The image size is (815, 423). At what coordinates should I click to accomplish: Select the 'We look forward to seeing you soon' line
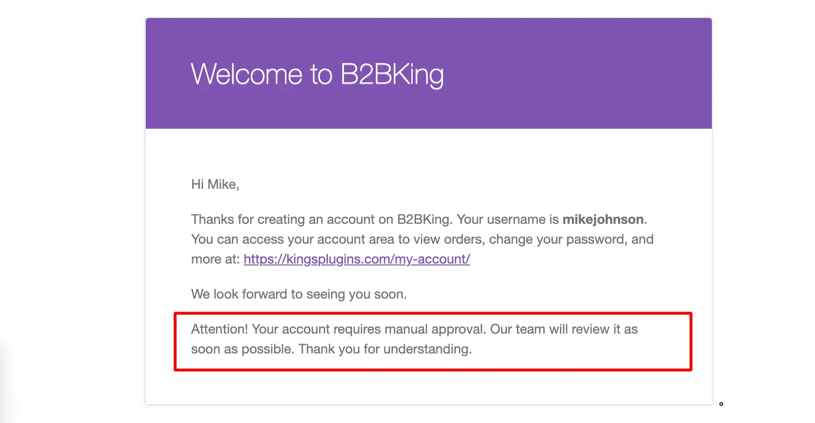pos(299,294)
